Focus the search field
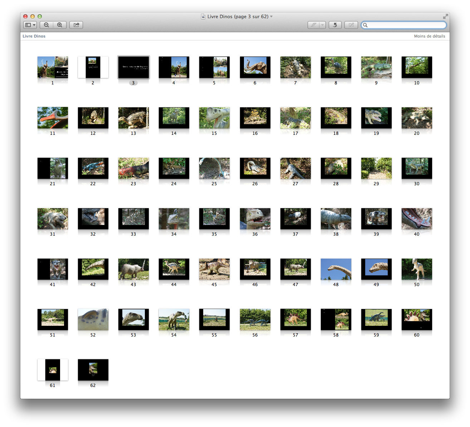470x427 pixels. pyautogui.click(x=406, y=25)
